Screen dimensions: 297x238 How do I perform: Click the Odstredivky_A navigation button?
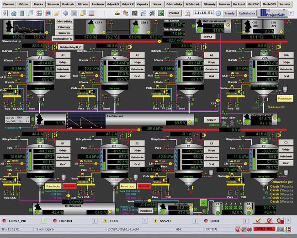click(62, 39)
